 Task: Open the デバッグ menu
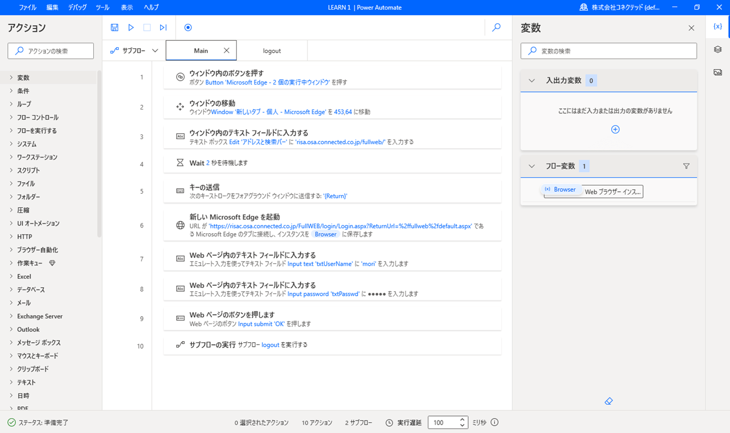[x=77, y=7]
